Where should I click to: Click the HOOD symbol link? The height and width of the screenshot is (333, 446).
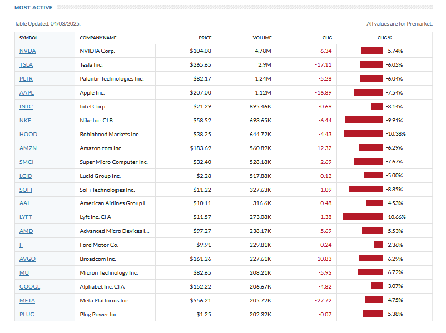click(27, 134)
